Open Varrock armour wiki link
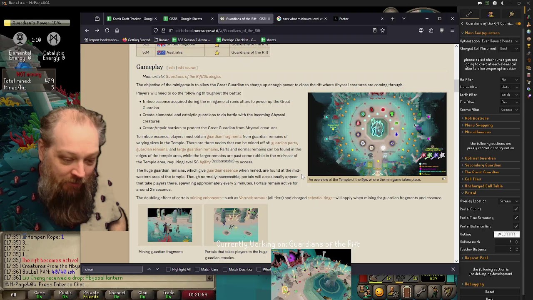 [253, 198]
